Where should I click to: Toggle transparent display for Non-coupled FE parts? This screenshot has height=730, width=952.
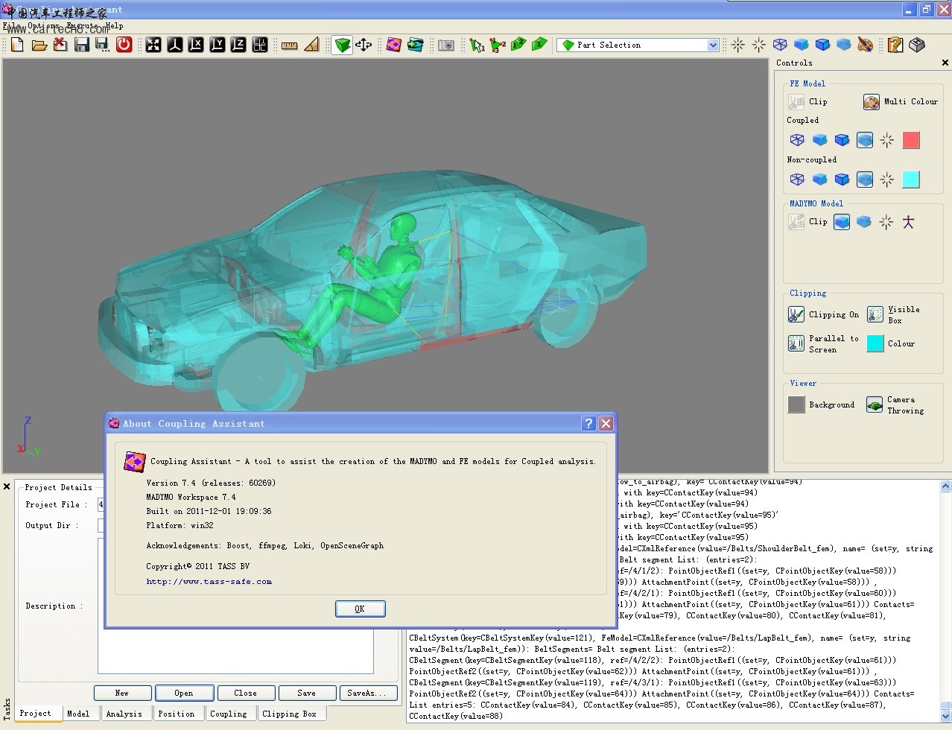(865, 179)
